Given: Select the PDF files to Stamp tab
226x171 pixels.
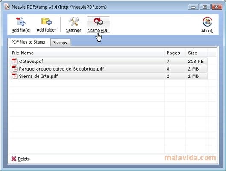Looking at the screenshot, I should pyautogui.click(x=29, y=42).
